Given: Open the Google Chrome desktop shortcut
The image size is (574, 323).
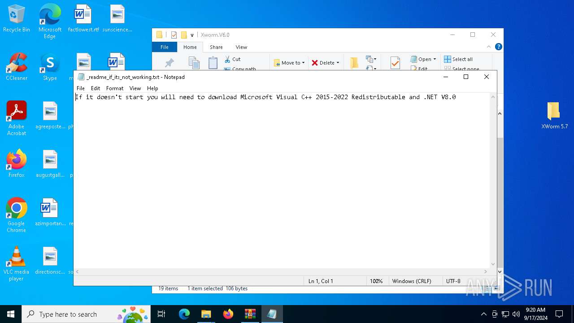Looking at the screenshot, I should [x=17, y=215].
